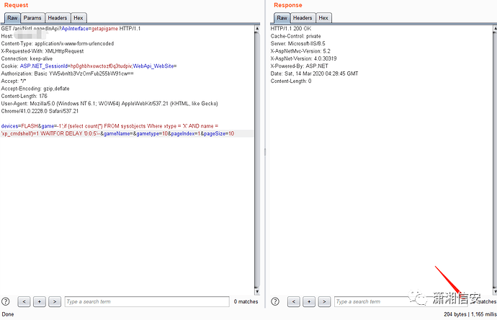
Task: Select the Response Raw tab
Action: 282,18
